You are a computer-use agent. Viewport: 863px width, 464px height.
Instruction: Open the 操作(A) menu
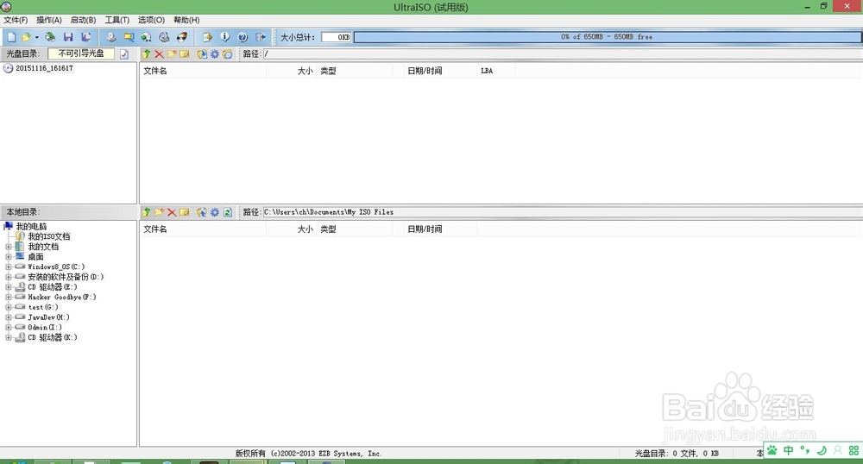[49, 20]
